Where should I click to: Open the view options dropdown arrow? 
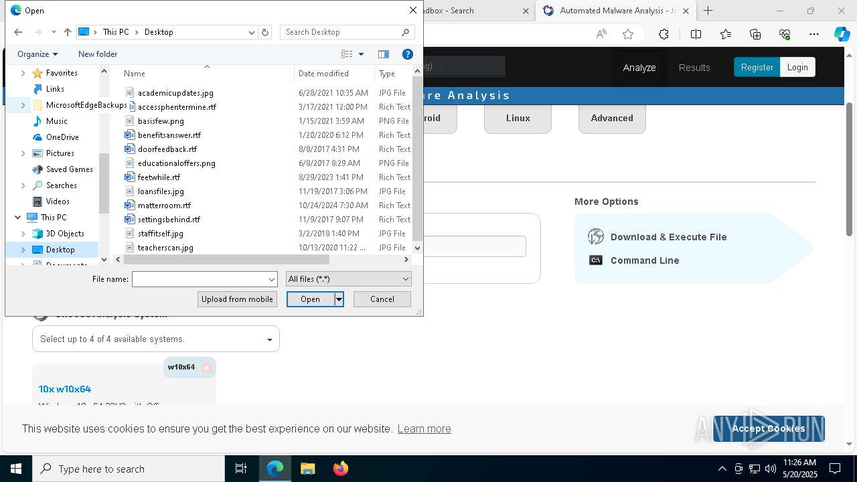(x=361, y=54)
